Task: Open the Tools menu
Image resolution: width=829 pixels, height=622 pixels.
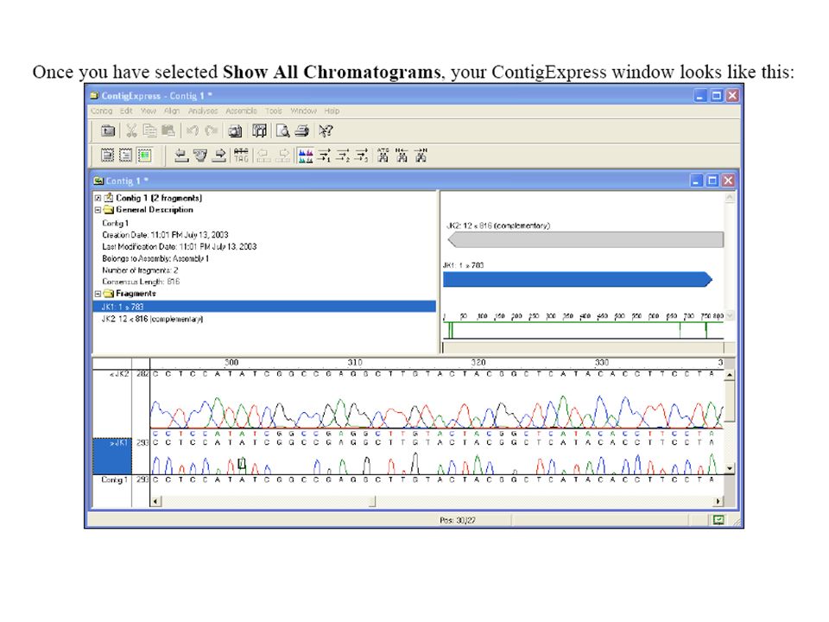Action: coord(274,111)
